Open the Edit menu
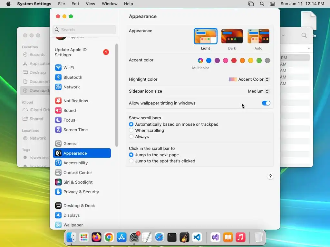 point(75,4)
